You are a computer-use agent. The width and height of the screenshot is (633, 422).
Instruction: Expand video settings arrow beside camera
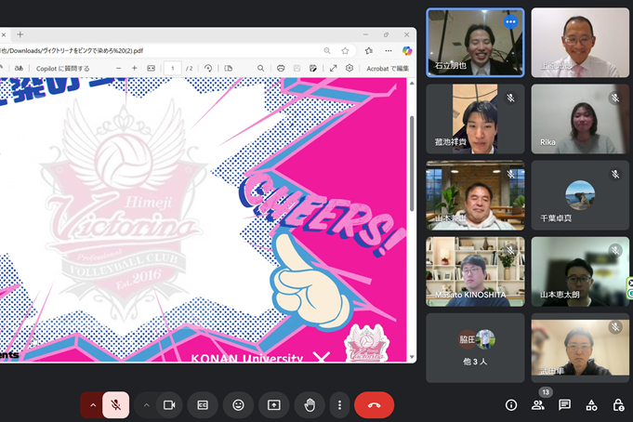pyautogui.click(x=146, y=405)
